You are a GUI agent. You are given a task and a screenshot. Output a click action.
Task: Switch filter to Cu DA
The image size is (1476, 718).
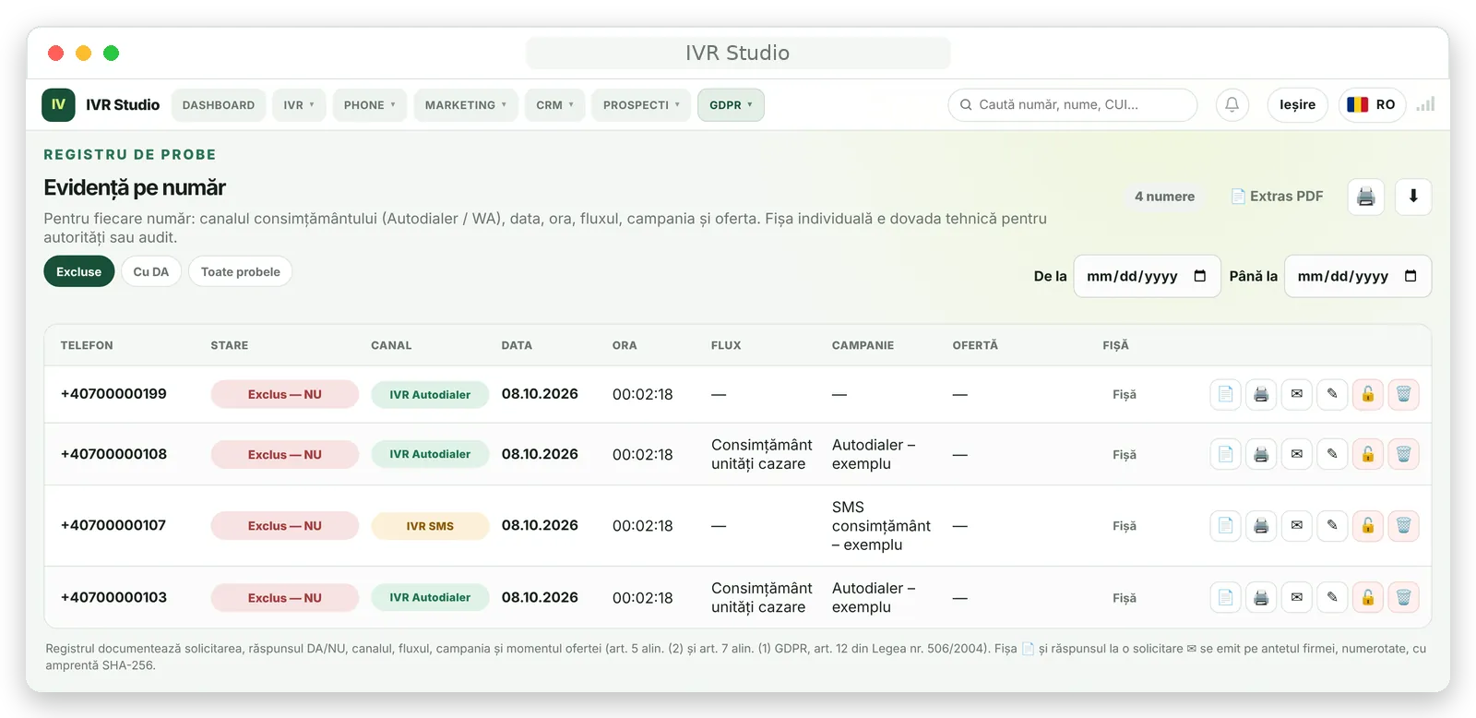point(151,271)
